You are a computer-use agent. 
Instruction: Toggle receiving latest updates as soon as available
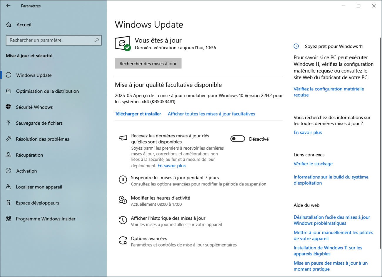238,139
